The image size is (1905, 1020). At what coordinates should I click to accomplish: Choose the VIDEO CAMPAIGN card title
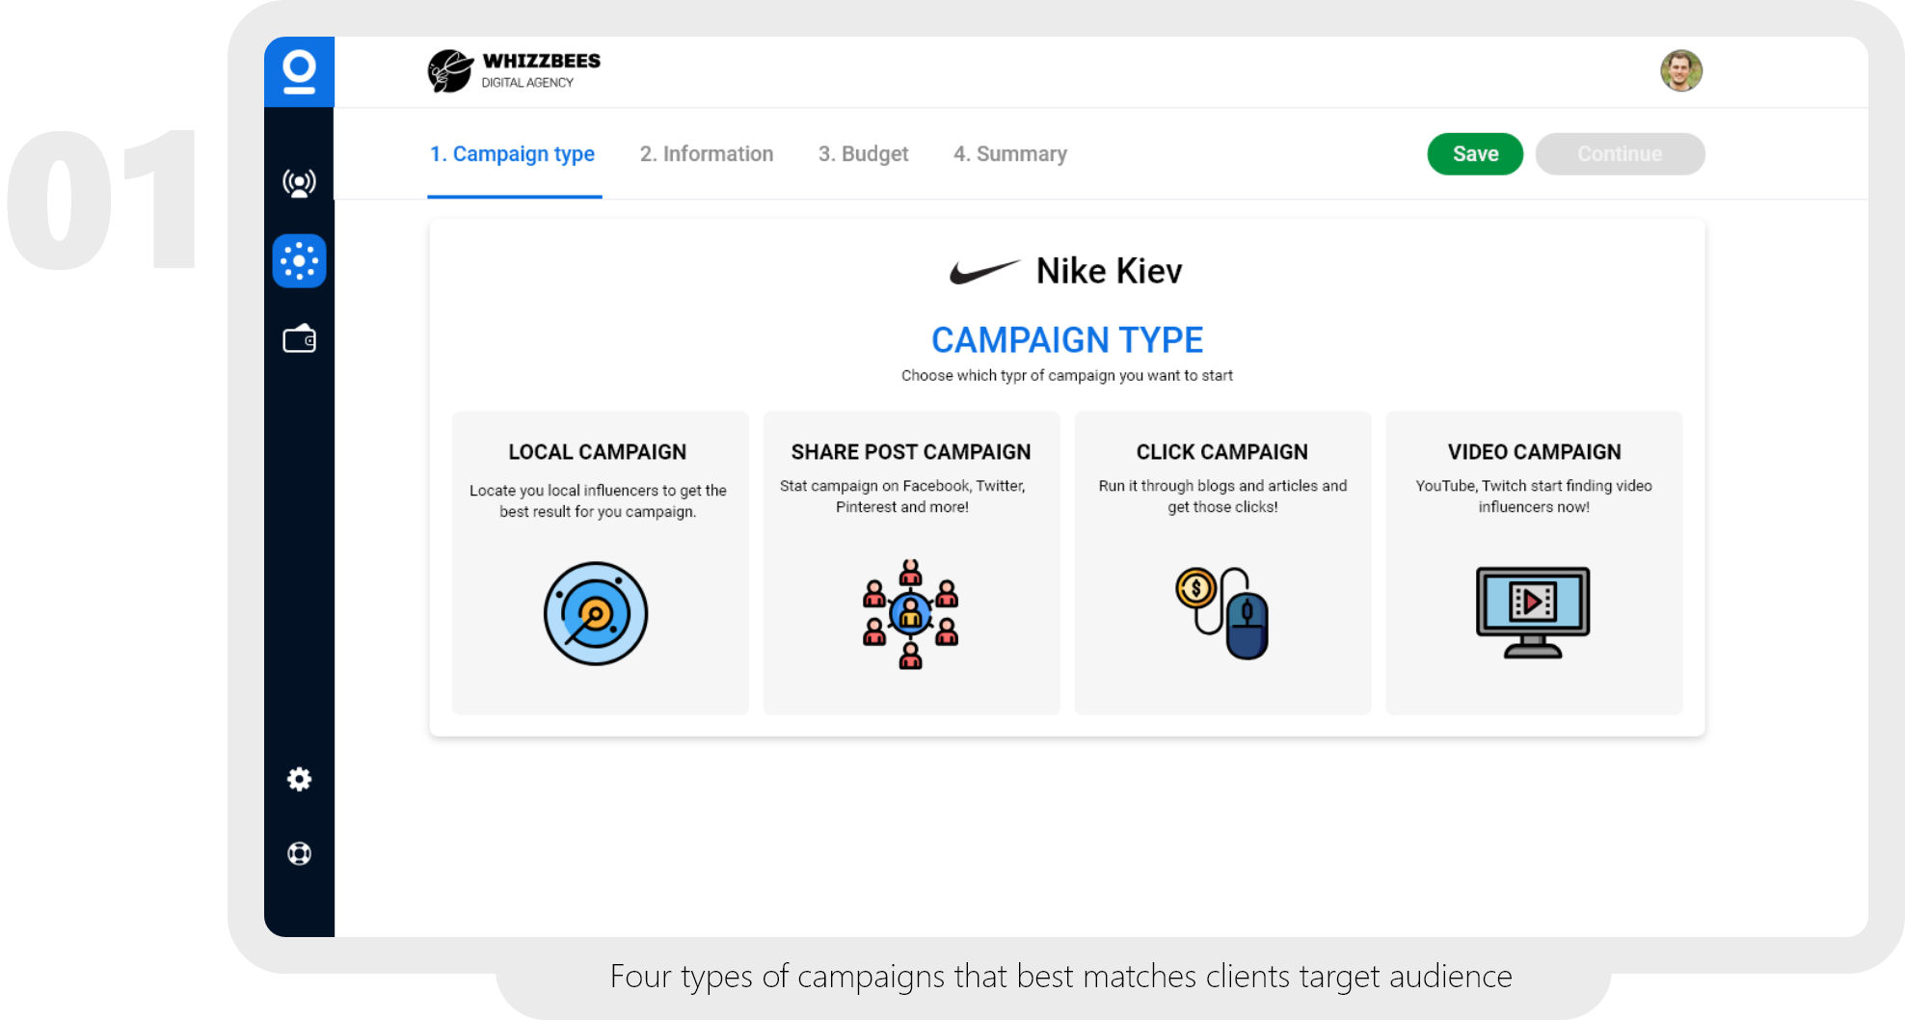point(1534,452)
